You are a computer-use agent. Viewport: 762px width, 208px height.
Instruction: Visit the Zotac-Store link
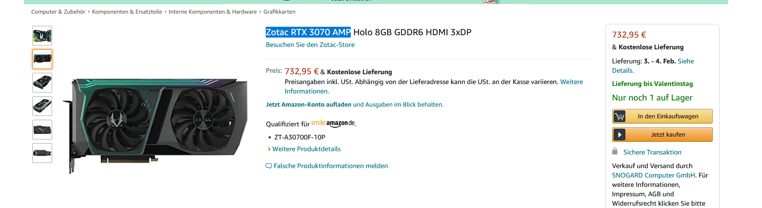coord(310,45)
